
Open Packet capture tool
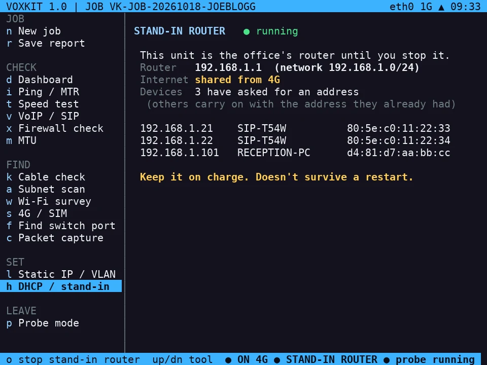[x=61, y=238]
